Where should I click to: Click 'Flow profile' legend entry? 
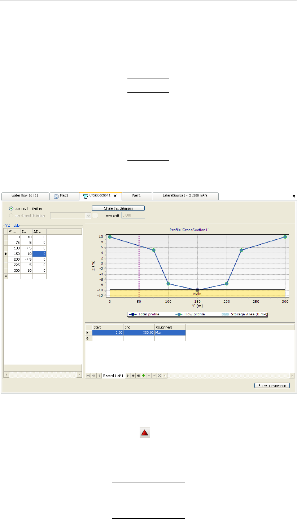pos(190,314)
